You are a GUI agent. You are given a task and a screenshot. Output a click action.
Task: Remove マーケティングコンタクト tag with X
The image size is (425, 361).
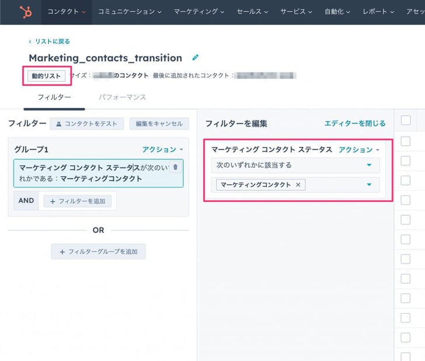tap(298, 185)
